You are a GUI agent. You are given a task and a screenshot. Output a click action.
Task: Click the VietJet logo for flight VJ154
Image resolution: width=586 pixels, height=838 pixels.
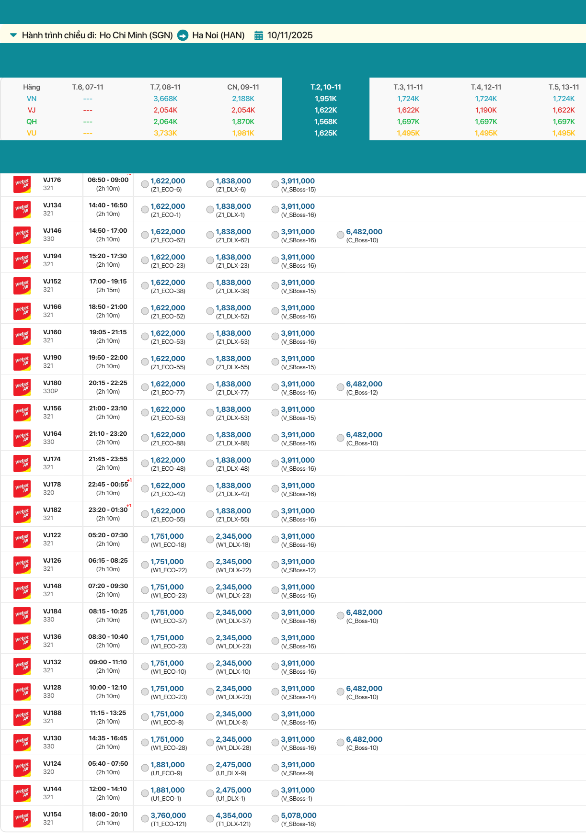(x=22, y=819)
